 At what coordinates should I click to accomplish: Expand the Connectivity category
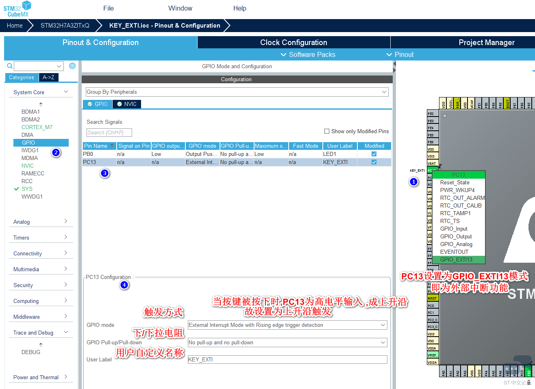click(x=66, y=253)
